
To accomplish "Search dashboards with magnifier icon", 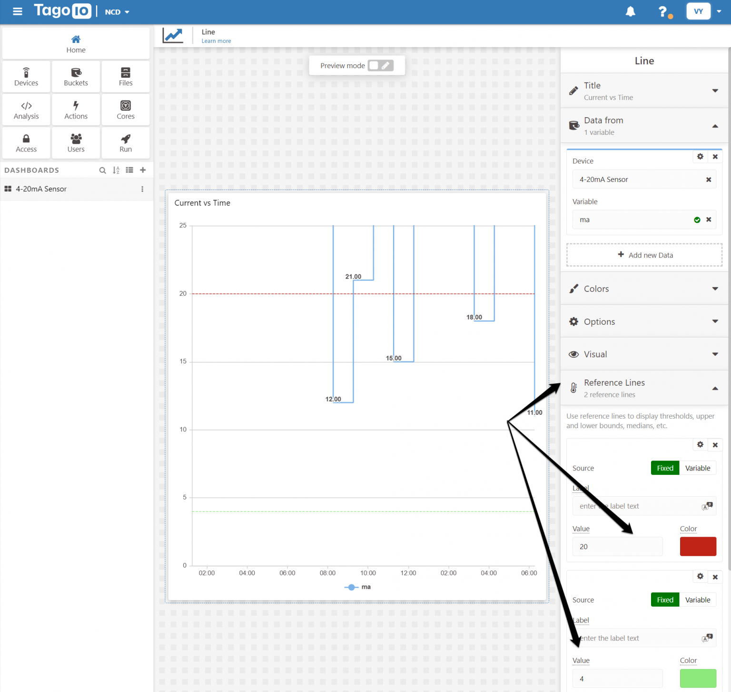I will pos(102,170).
